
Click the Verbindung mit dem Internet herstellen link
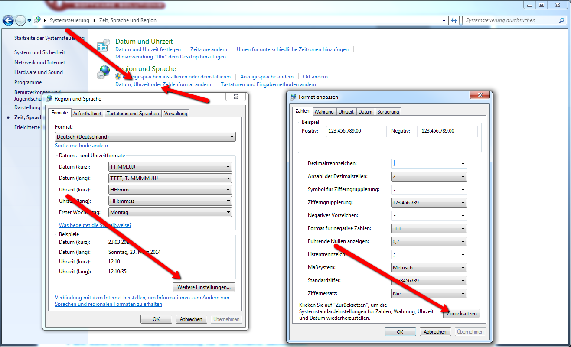[x=142, y=301]
